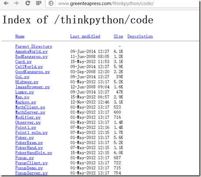Reload the page with the refresh icon
201x177 pixels.
click(28, 3)
